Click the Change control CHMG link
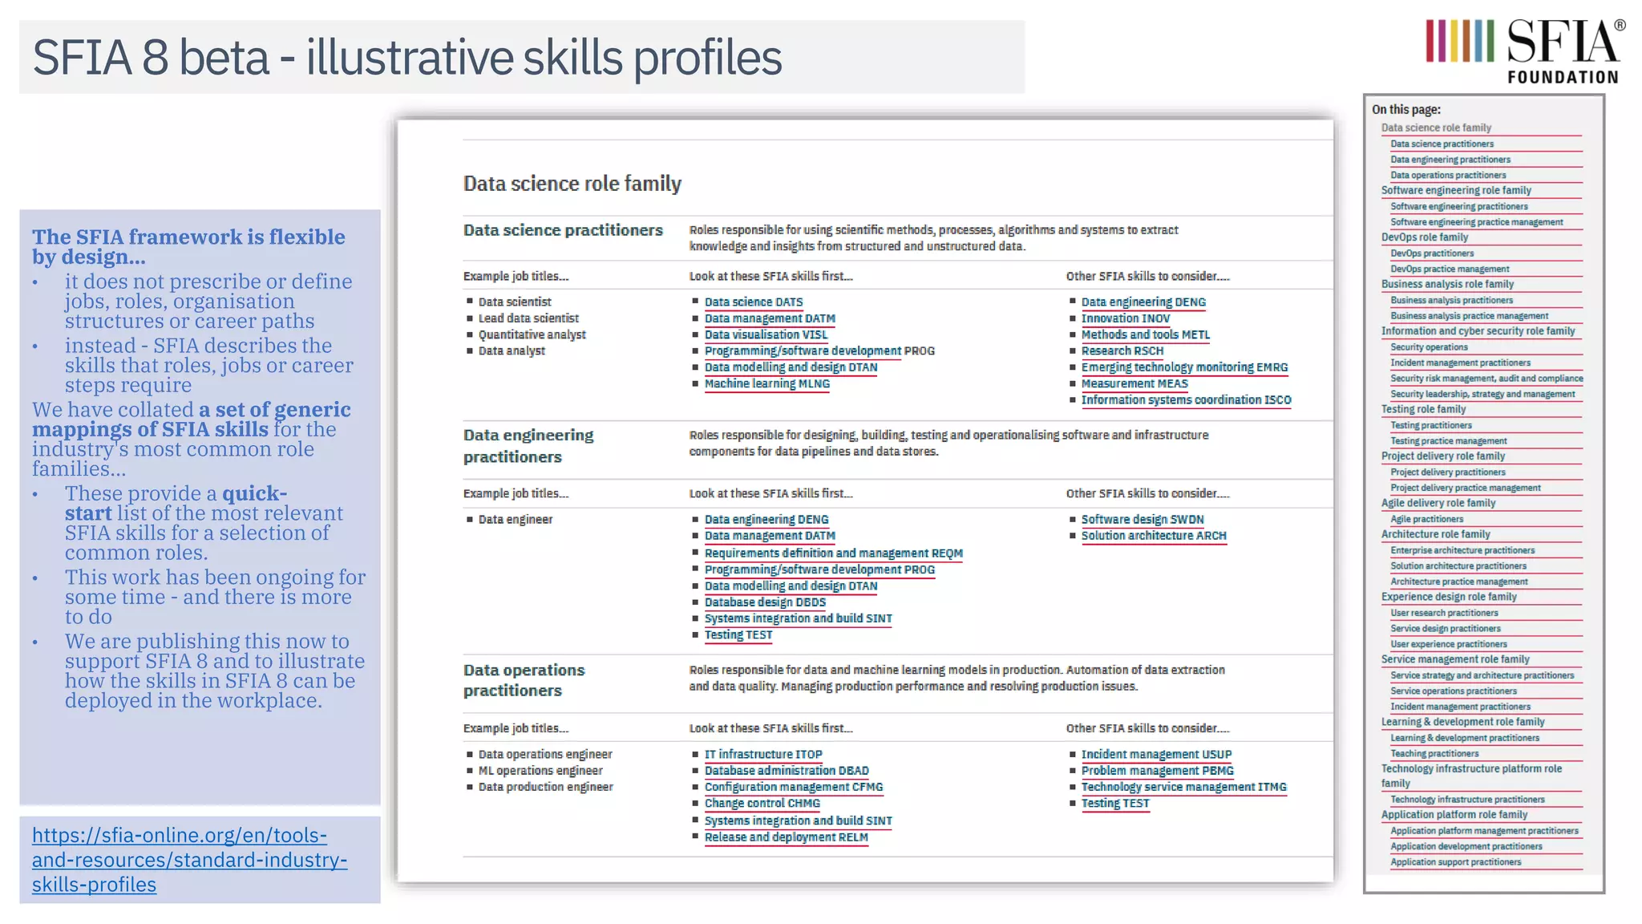Screen dimensions: 1642x924 tap(762, 804)
